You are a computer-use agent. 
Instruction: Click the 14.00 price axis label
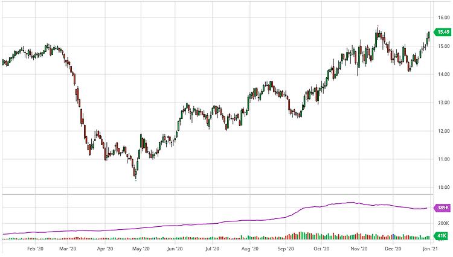443,74
